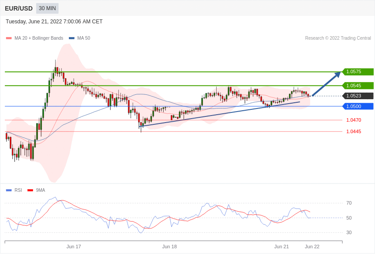Click the RSI legend label
Viewport: 375px width, 254px height.
[18, 190]
